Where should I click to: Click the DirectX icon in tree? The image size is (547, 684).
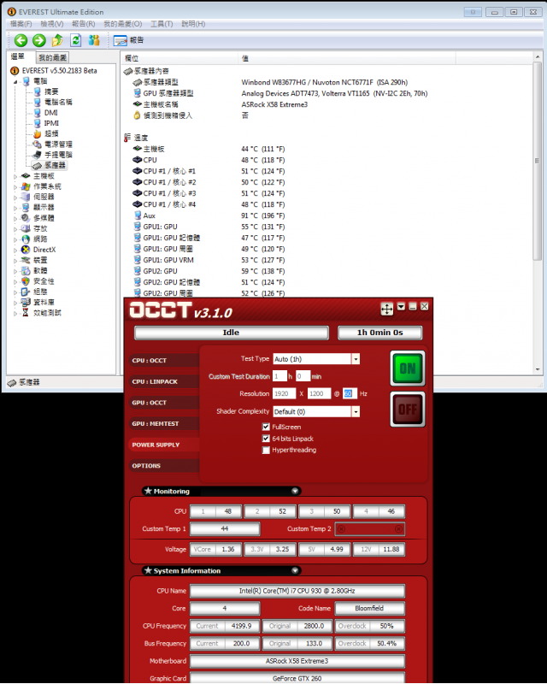26,250
